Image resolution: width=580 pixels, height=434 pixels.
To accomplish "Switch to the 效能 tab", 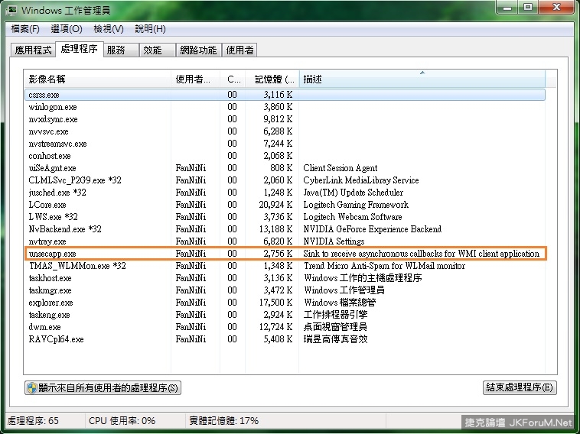I will [x=152, y=50].
